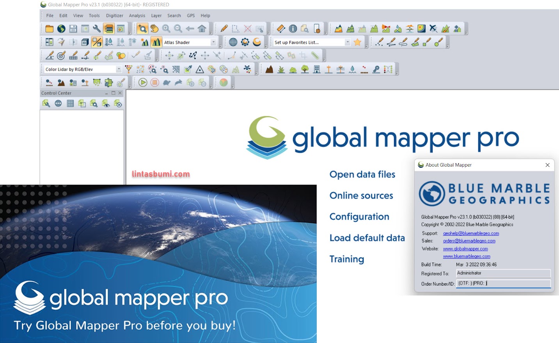The height and width of the screenshot is (343, 559).
Task: Open the 3D viewer cube icon
Action: coord(85,42)
